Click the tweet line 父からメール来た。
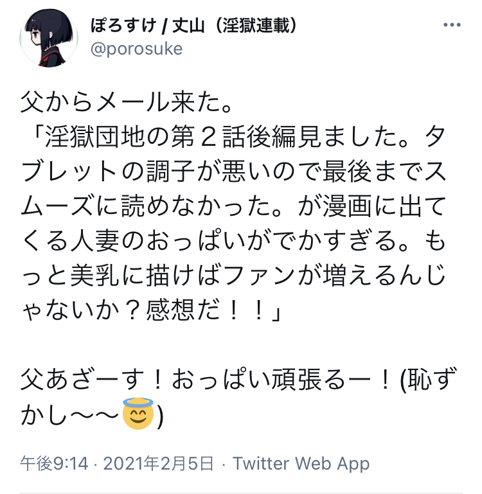Image resolution: width=482 pixels, height=494 pixels. click(126, 102)
